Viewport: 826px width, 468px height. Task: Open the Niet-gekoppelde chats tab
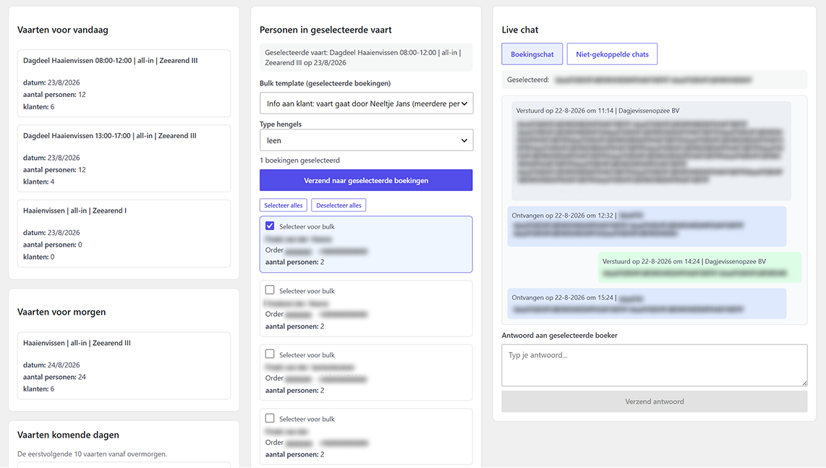pos(612,54)
